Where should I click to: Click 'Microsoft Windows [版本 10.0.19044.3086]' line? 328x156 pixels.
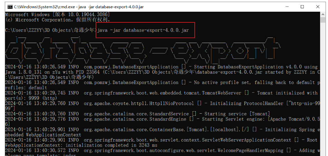coord(57,14)
